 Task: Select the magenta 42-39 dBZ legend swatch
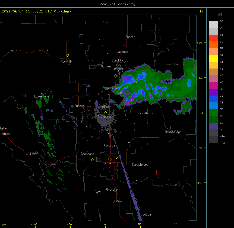point(213,85)
